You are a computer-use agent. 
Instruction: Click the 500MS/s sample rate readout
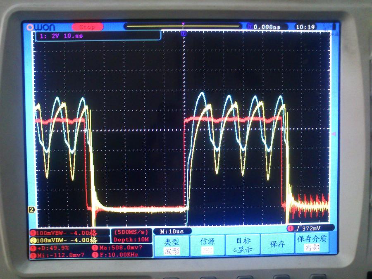130,232
